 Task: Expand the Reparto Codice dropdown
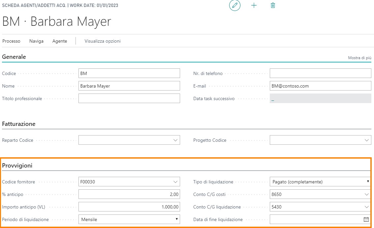pos(175,140)
